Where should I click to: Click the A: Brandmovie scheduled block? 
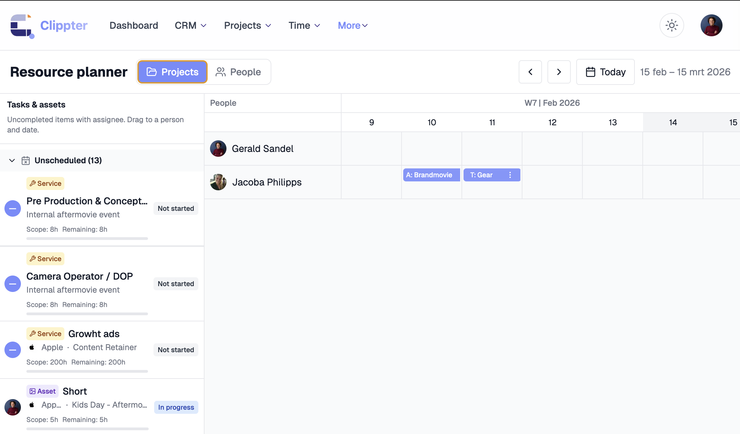tap(431, 175)
